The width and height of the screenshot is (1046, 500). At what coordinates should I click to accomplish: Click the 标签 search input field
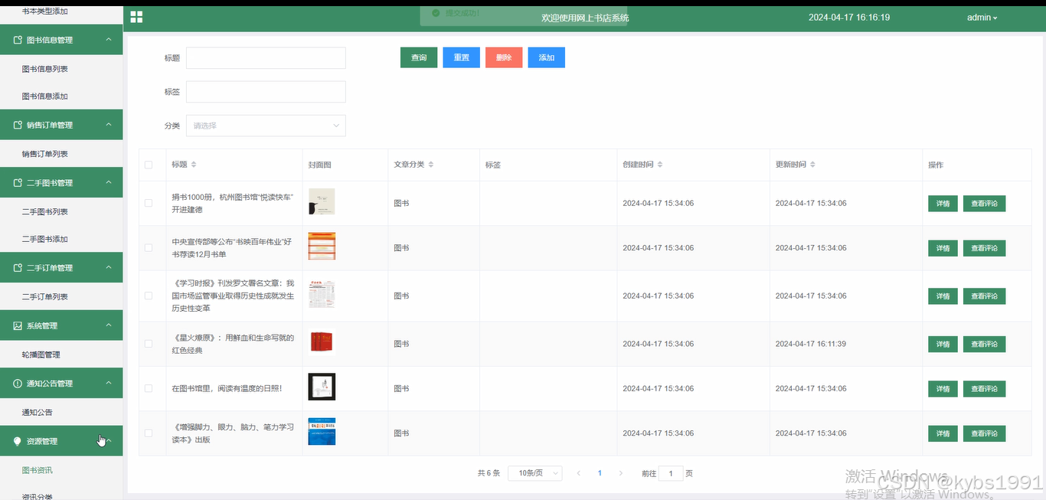[266, 92]
